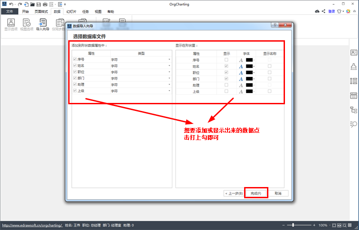Open the Import Wizard (导入向导) tool
Image resolution: width=359 pixels, height=230 pixels.
(x=43, y=25)
